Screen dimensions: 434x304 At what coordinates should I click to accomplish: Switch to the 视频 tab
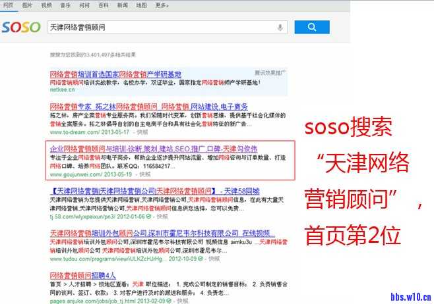click(46, 5)
